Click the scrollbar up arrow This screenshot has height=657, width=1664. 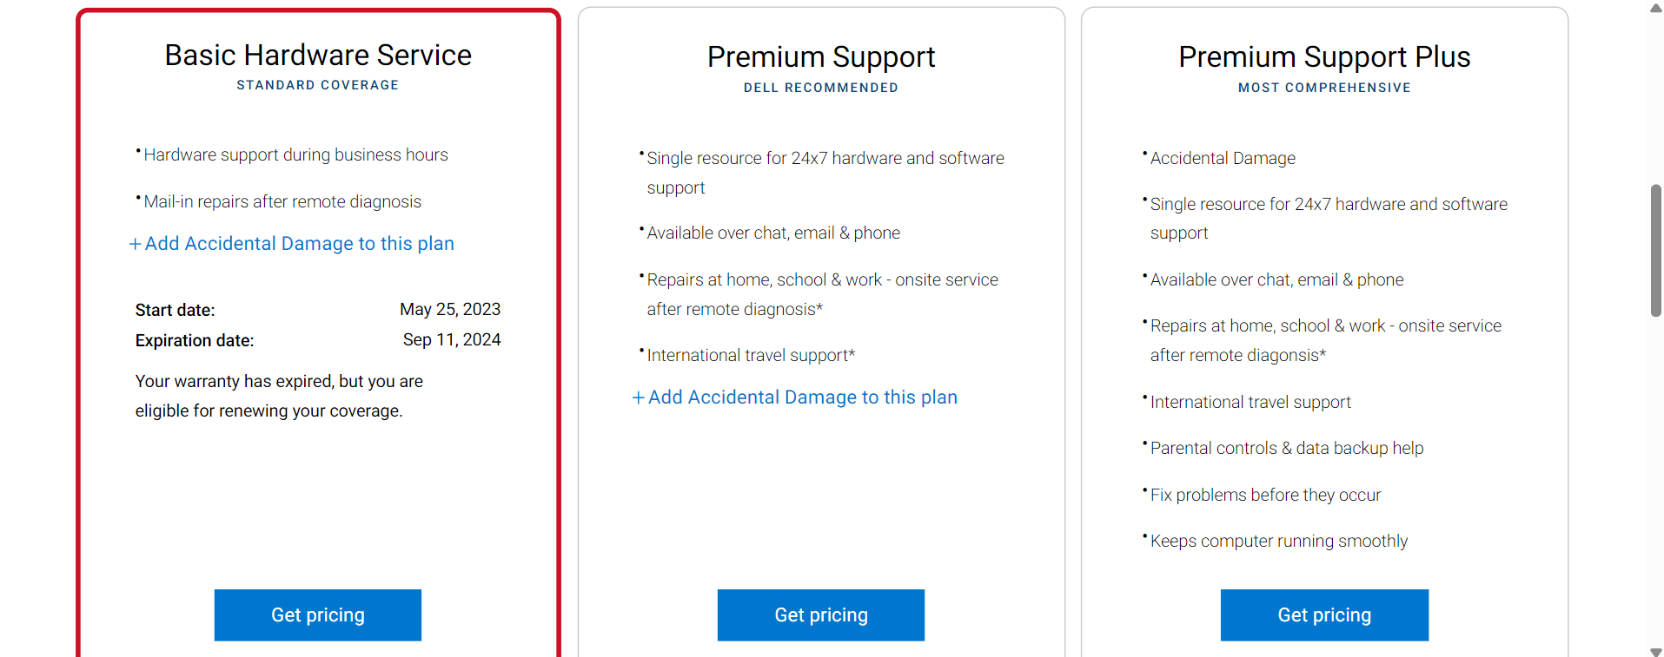pos(1655,8)
